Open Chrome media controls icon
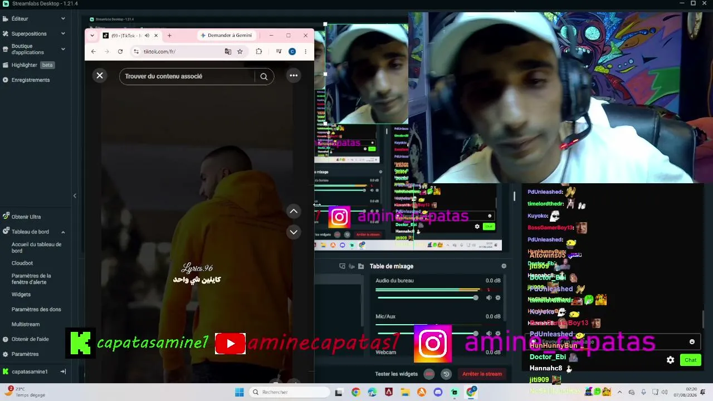The image size is (713, 401). coord(279,51)
